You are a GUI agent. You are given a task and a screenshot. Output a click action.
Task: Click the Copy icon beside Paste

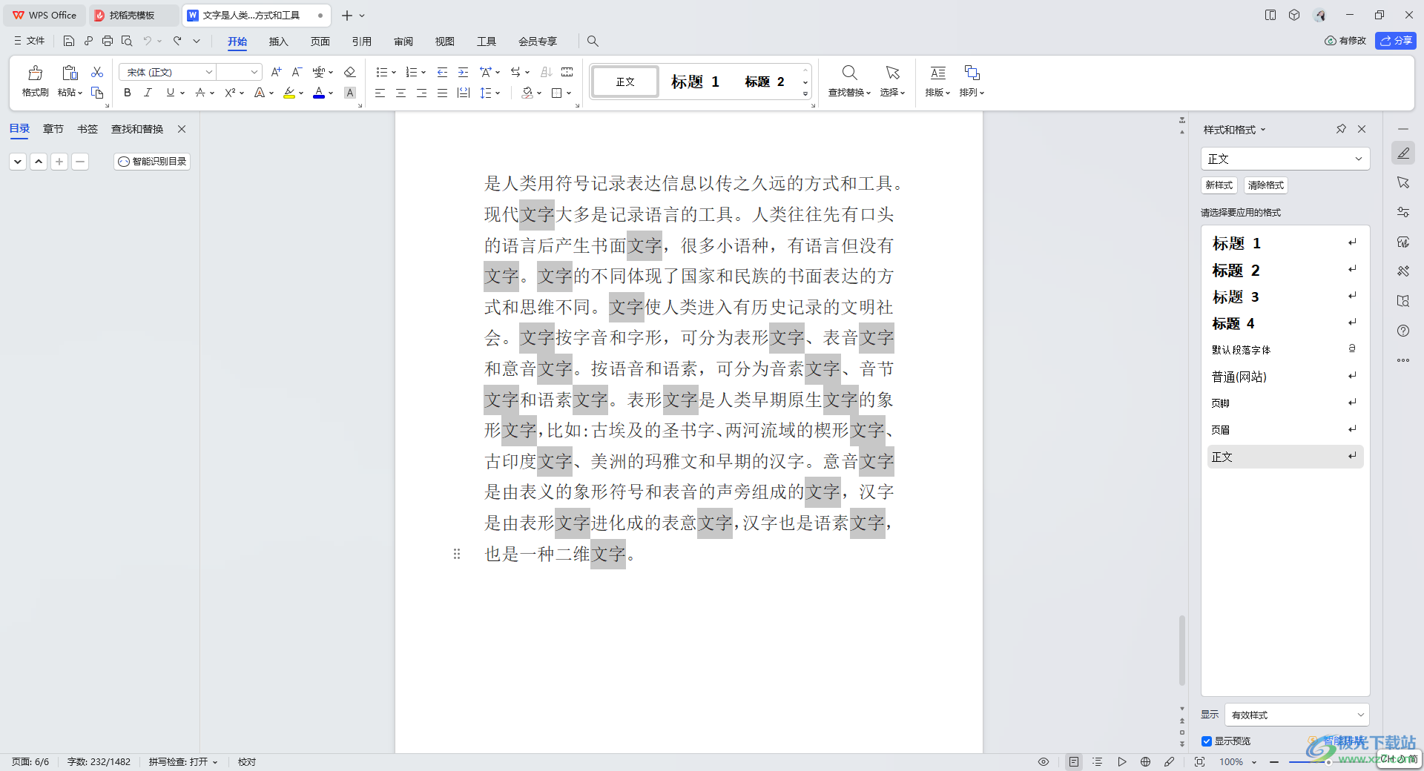click(x=97, y=93)
